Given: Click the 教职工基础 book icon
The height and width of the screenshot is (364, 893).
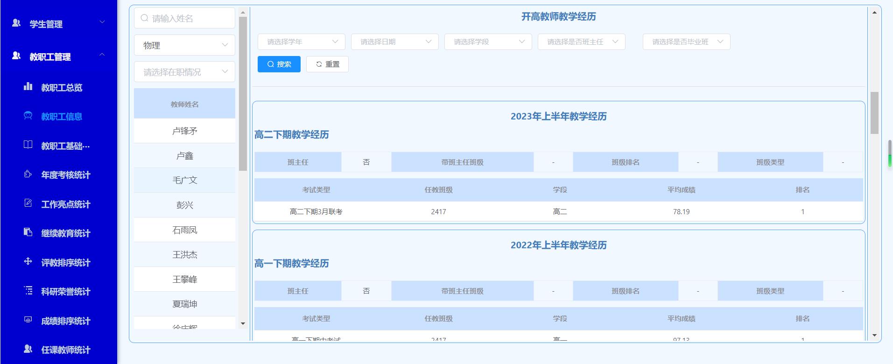Looking at the screenshot, I should pos(28,145).
